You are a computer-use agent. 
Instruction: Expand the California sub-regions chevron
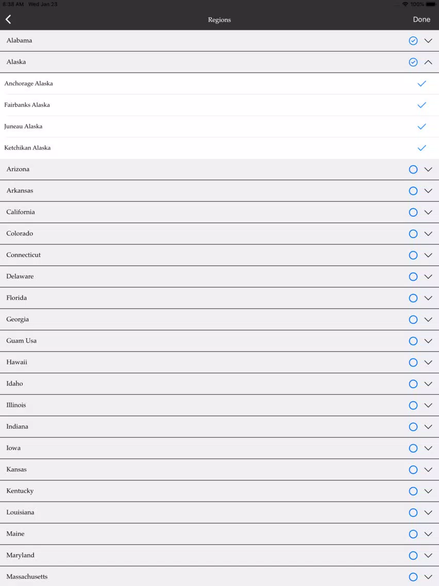pos(428,213)
